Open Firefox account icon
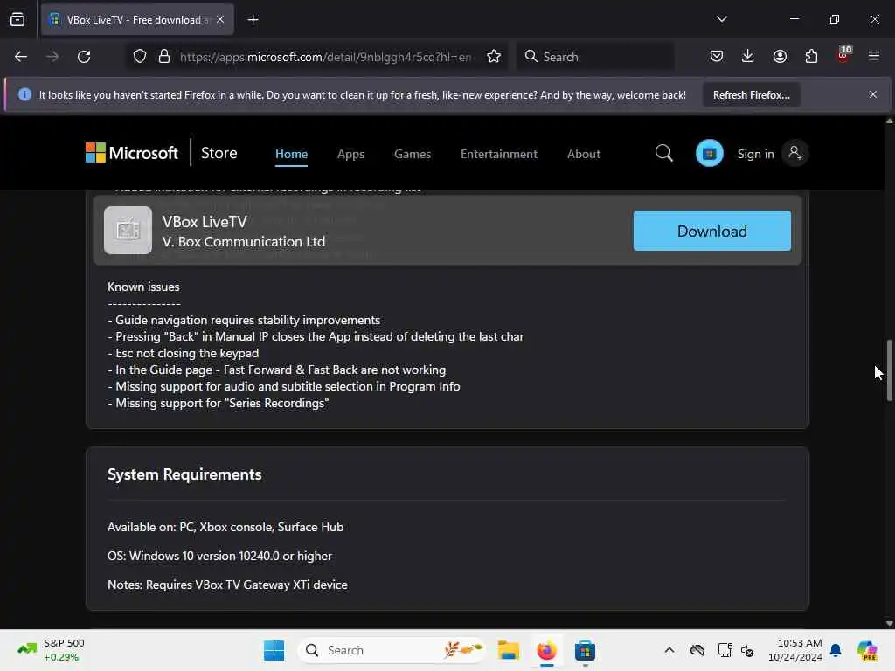This screenshot has width=895, height=671. (x=780, y=57)
